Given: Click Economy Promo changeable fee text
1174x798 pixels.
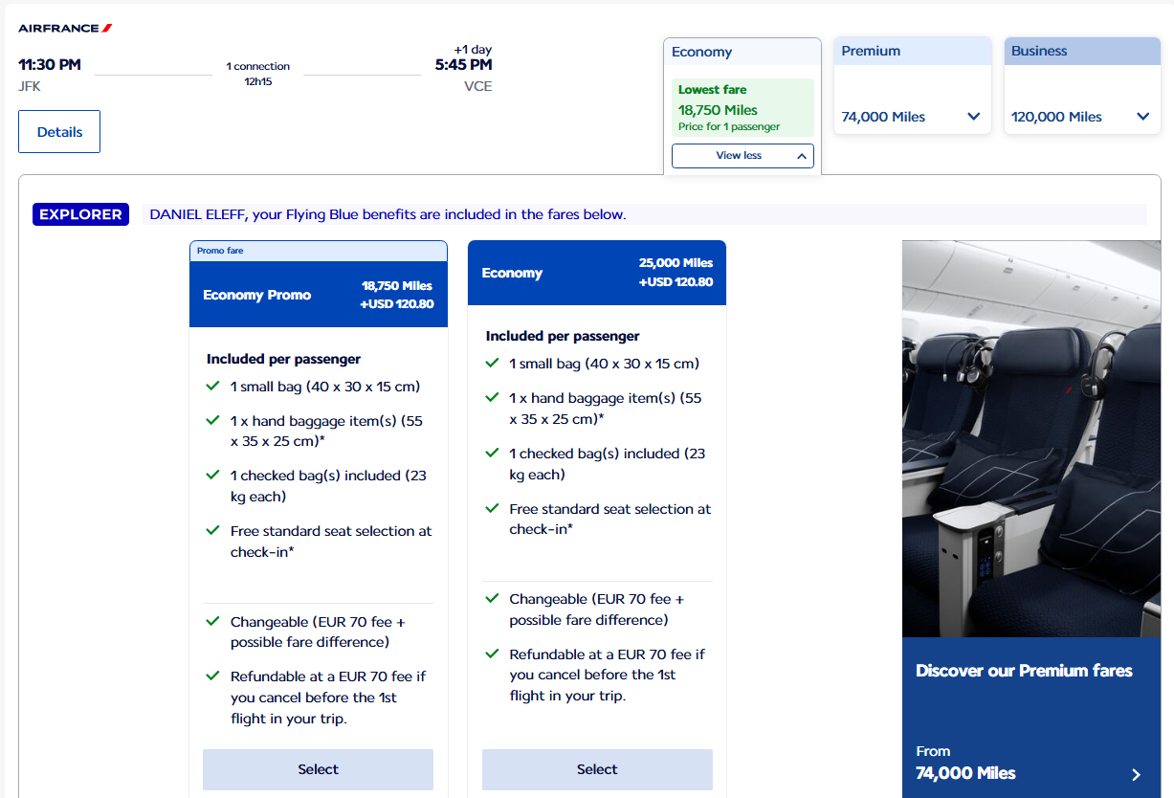Looking at the screenshot, I should [x=318, y=632].
